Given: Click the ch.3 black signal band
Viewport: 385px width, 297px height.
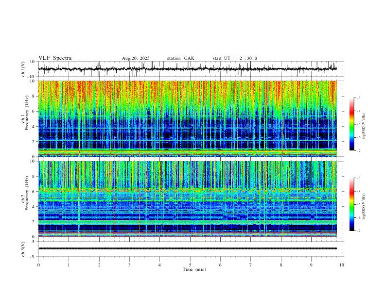Looking at the screenshot, I should tap(187, 248).
